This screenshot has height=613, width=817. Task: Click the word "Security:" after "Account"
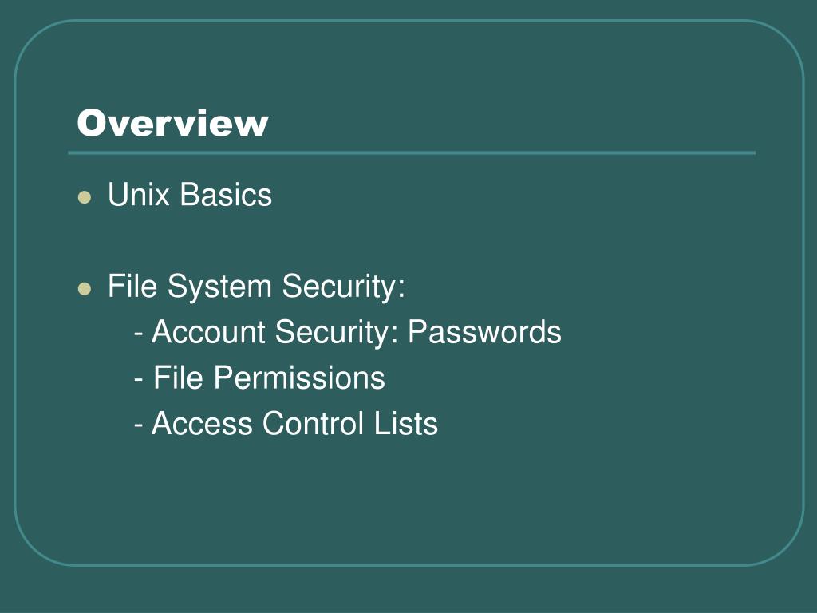[337, 333]
